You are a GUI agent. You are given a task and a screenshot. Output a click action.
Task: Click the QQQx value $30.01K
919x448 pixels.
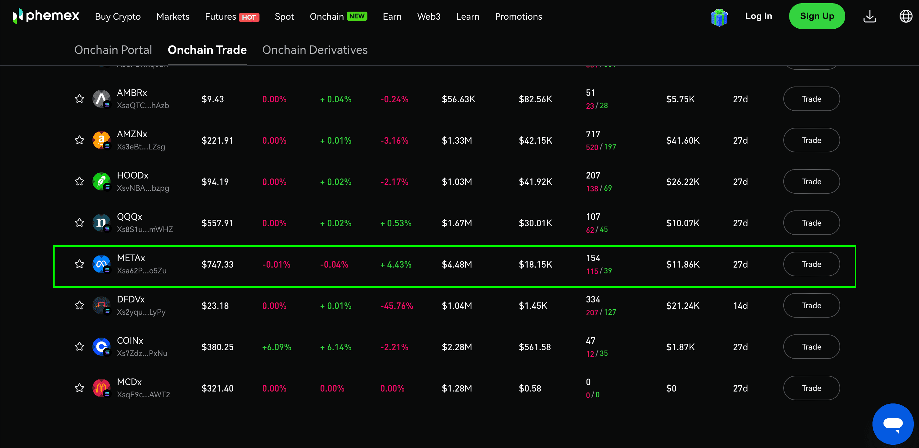click(x=535, y=223)
